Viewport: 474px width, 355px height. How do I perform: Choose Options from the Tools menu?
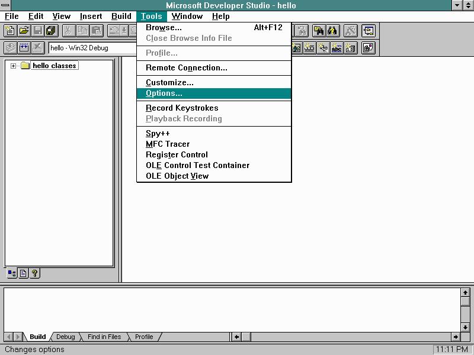[x=164, y=93]
